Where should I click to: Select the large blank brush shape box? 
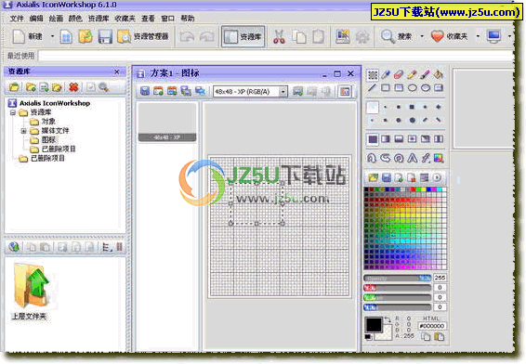point(373,108)
